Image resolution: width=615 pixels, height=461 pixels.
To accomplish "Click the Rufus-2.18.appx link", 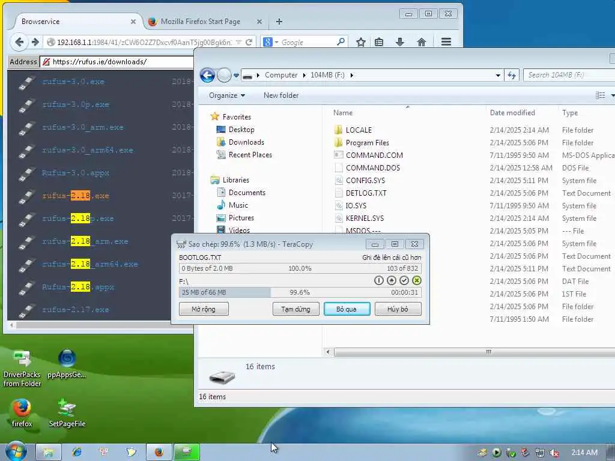I will click(78, 286).
